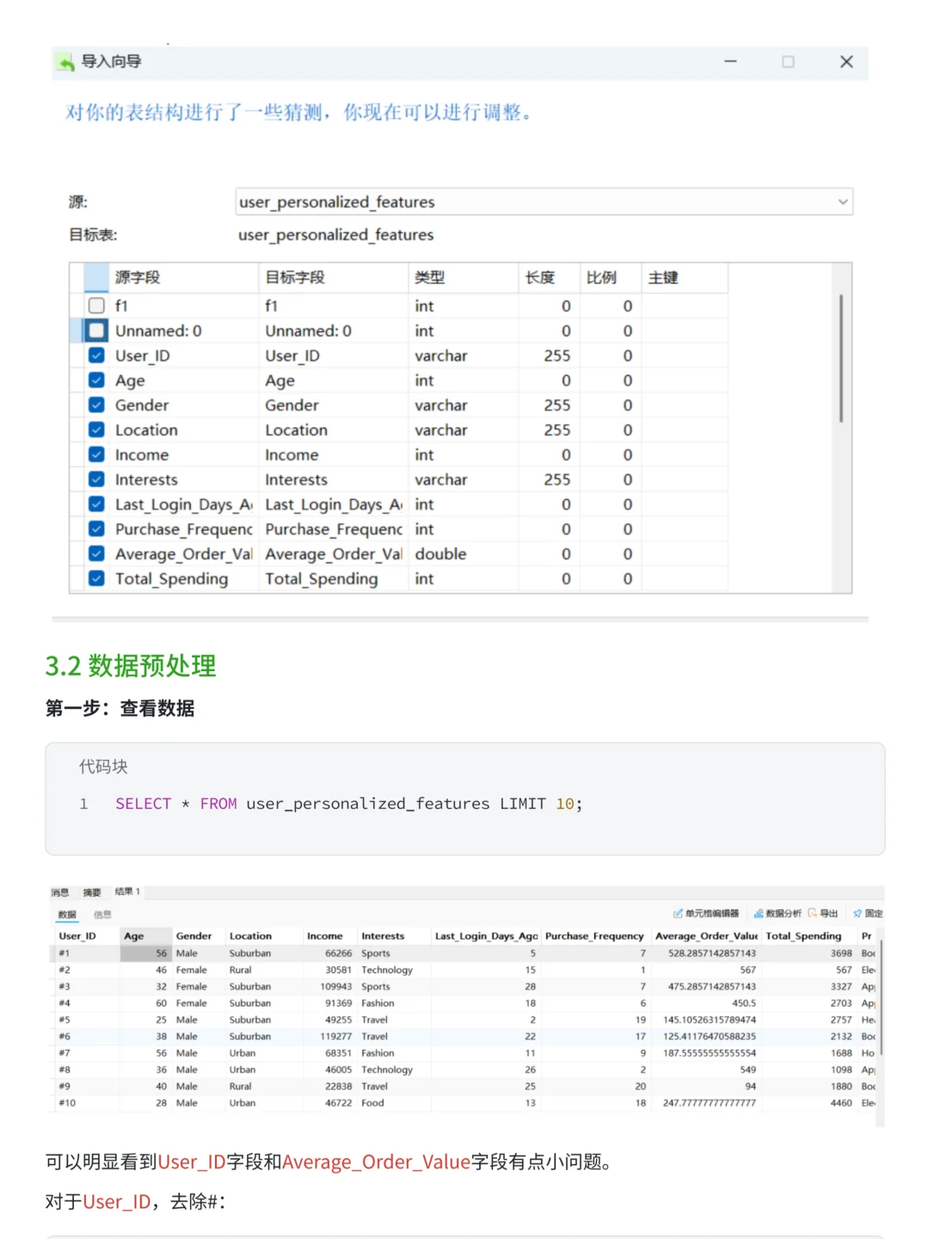The height and width of the screenshot is (1239, 929).
Task: Switch to the 消息 tab
Action: click(x=59, y=892)
